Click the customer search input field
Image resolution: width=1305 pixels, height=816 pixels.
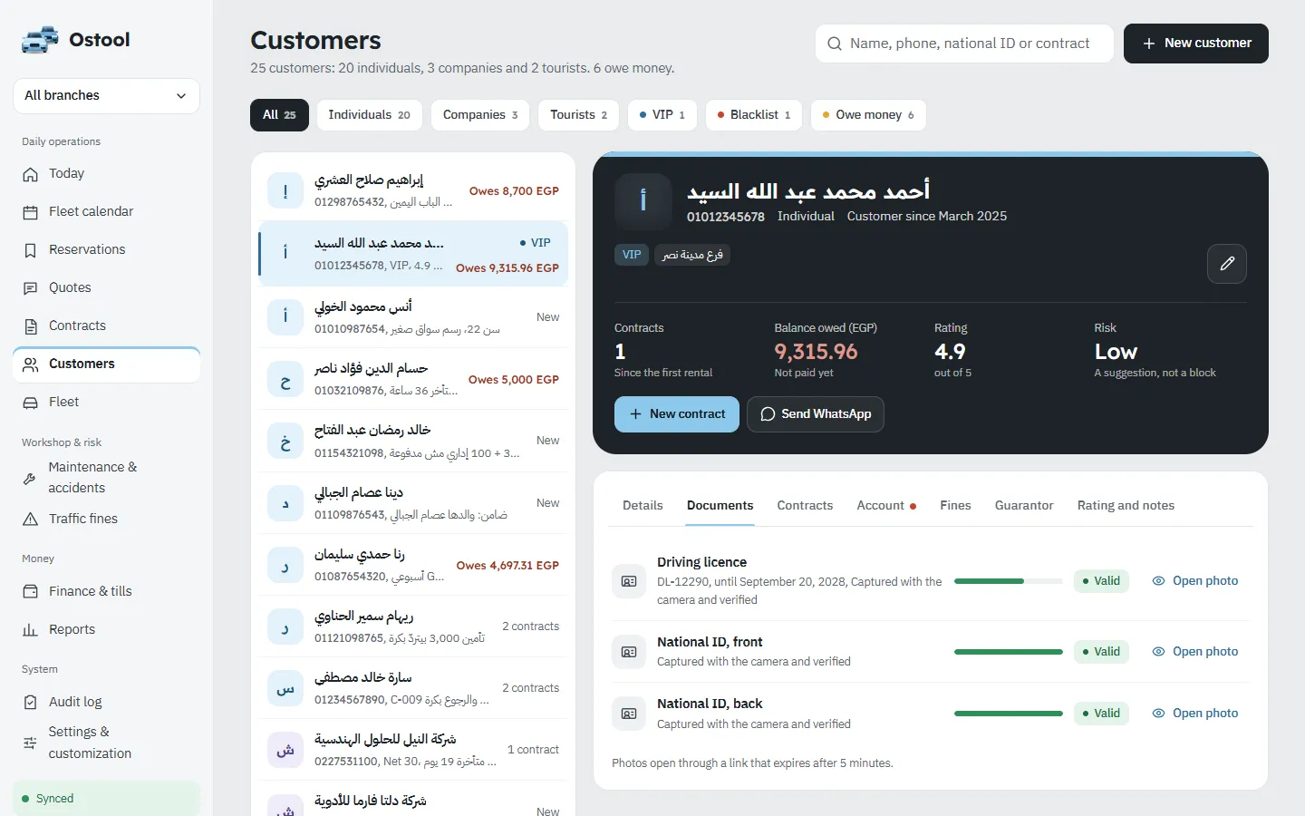(x=964, y=44)
